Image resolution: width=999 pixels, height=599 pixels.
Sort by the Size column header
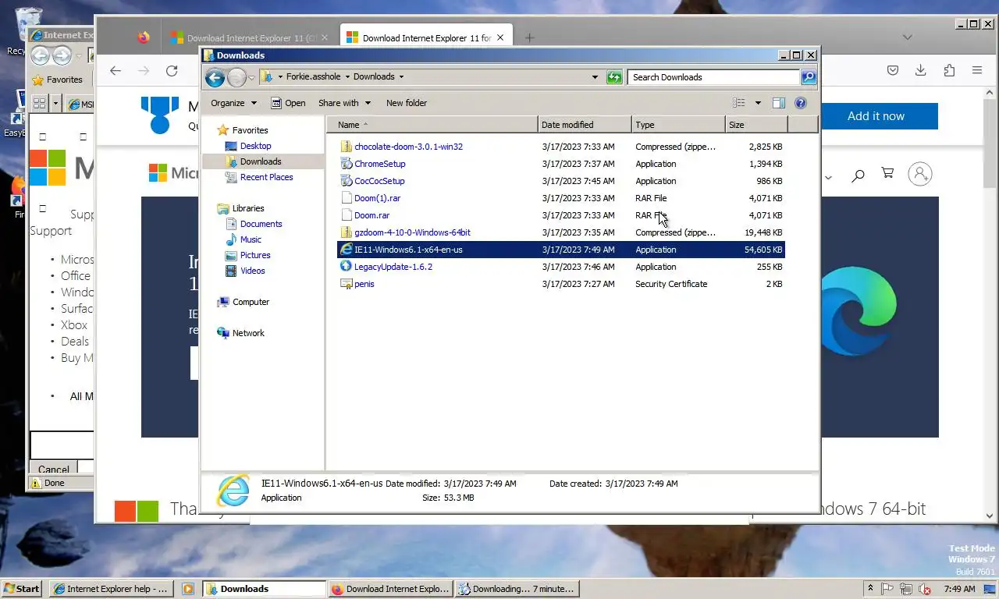pos(756,125)
